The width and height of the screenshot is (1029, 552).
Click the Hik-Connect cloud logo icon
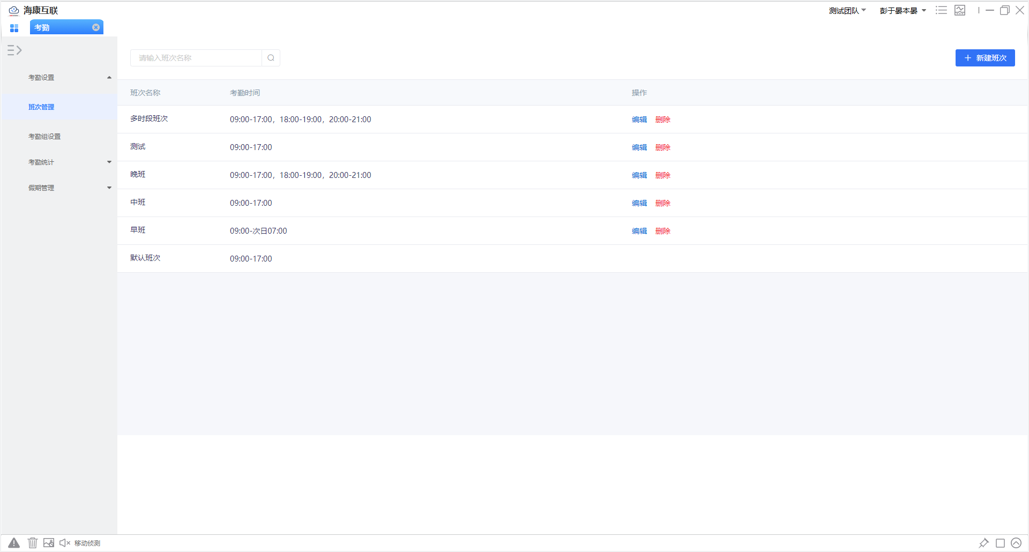14,11
